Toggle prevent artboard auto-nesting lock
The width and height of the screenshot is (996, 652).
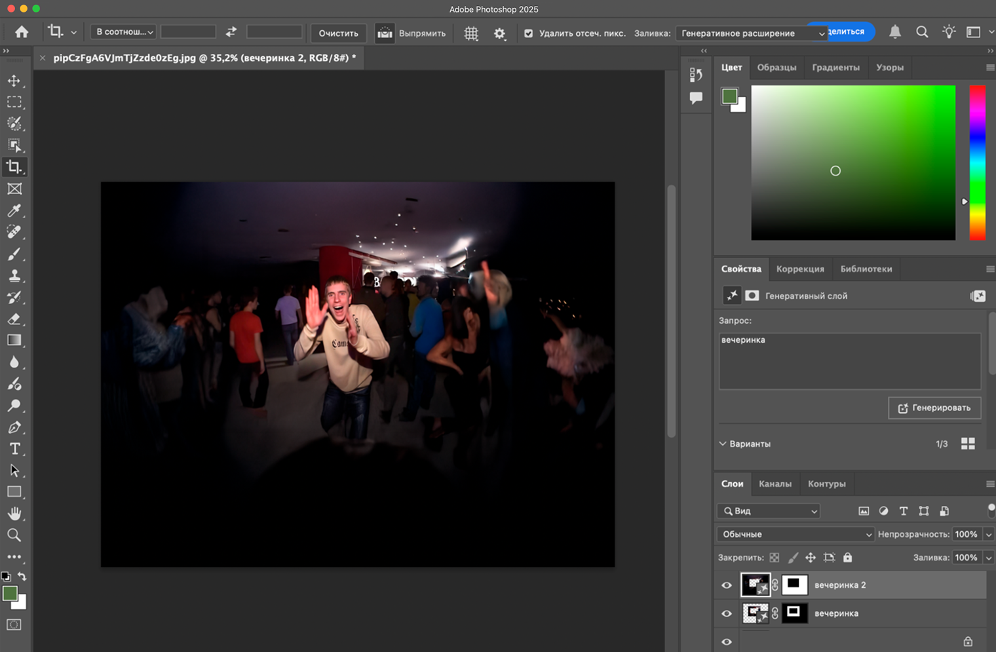(x=829, y=558)
